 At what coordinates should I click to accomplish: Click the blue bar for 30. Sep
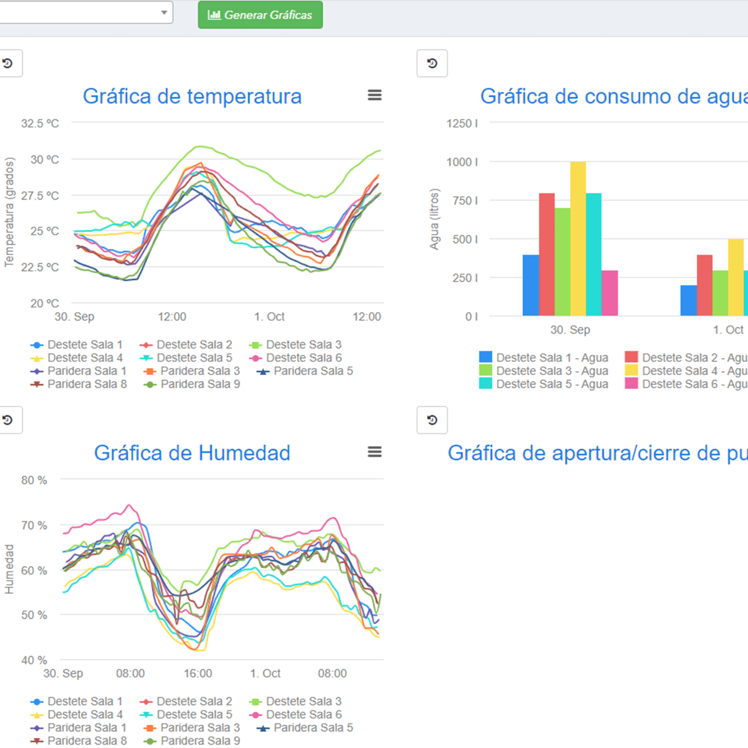pos(531,285)
